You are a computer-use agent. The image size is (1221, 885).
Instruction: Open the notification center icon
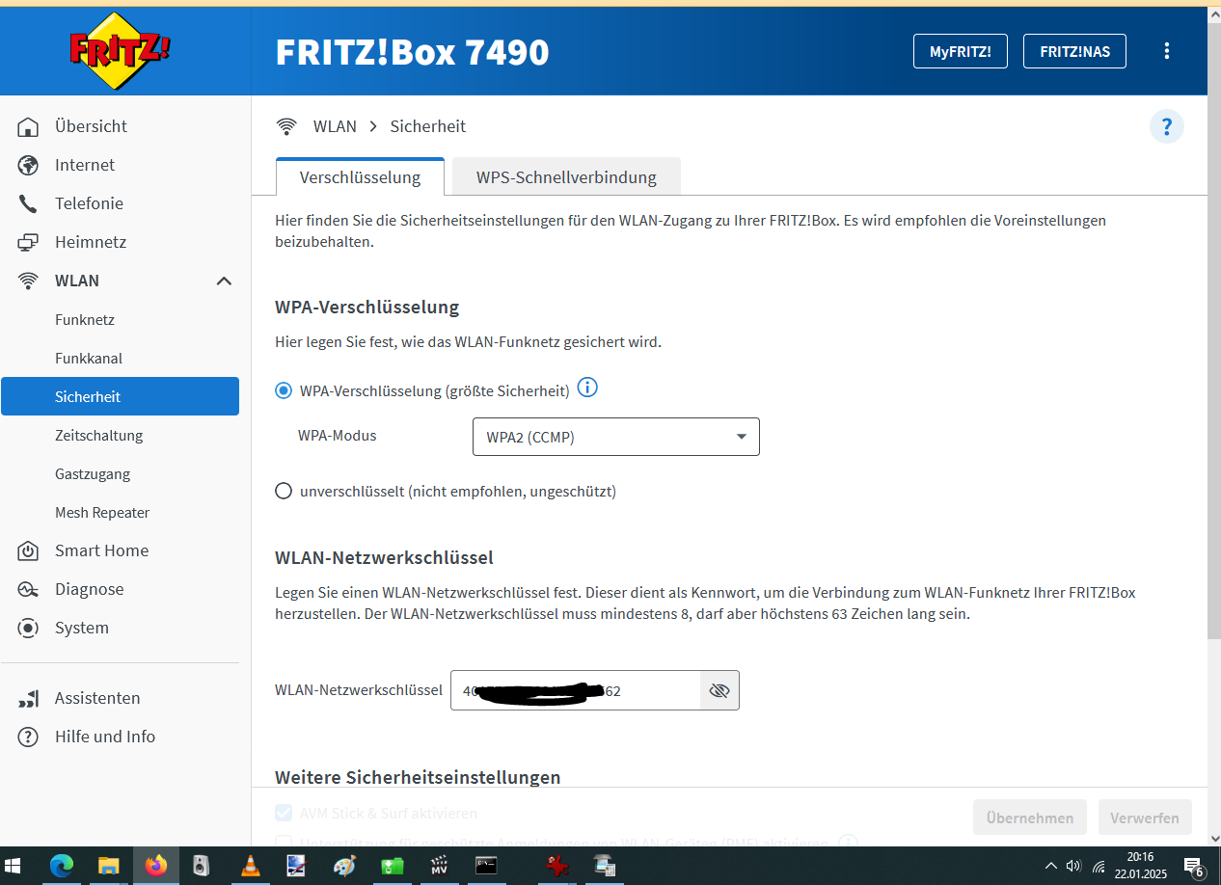[1194, 866]
